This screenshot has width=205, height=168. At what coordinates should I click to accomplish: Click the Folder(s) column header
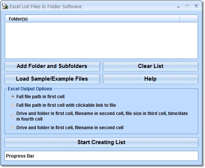tap(92, 19)
